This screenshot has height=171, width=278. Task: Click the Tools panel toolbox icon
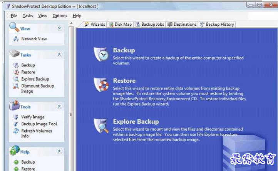tap(14, 105)
